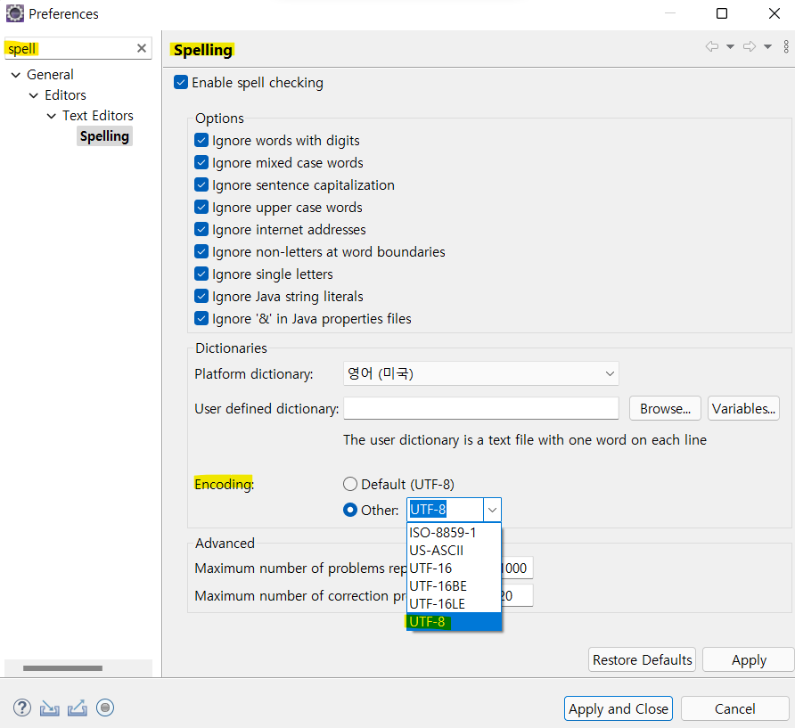Select Text Editors in the tree
The height and width of the screenshot is (728, 795).
tap(98, 116)
